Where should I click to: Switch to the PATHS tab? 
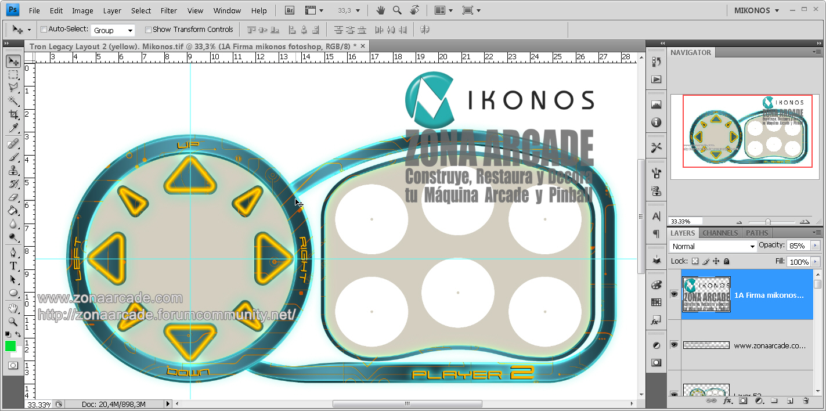pyautogui.click(x=757, y=233)
